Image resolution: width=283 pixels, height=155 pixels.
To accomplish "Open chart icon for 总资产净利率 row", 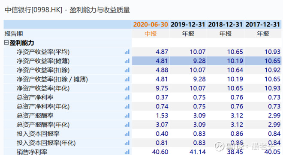I will pos(127,97).
